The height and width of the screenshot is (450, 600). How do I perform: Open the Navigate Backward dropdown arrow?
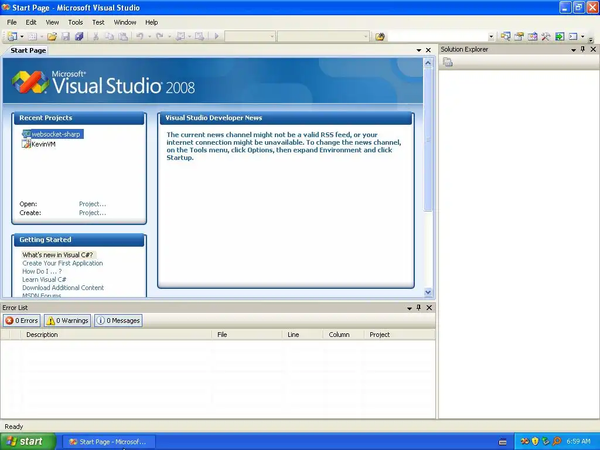coord(189,37)
